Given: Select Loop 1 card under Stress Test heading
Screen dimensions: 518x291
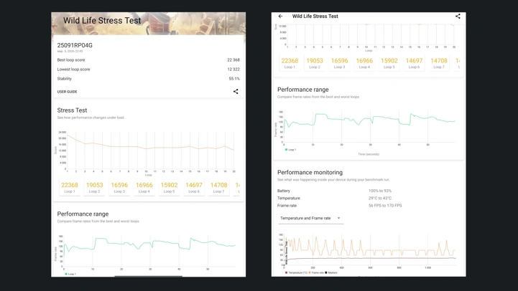Looking at the screenshot, I should tap(70, 187).
